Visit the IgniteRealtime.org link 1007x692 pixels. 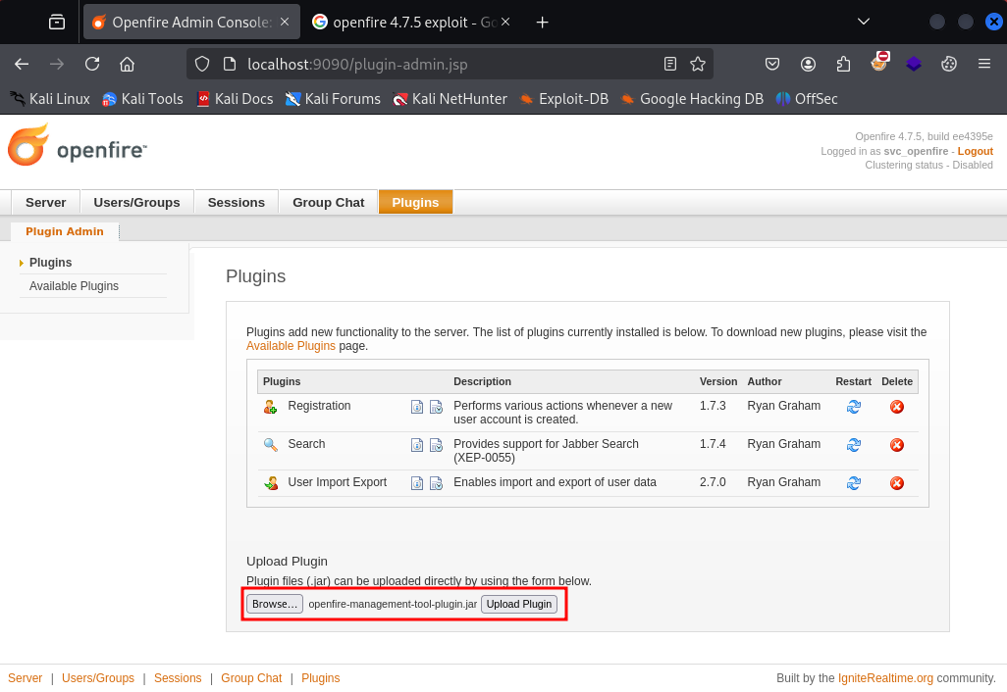tap(885, 678)
